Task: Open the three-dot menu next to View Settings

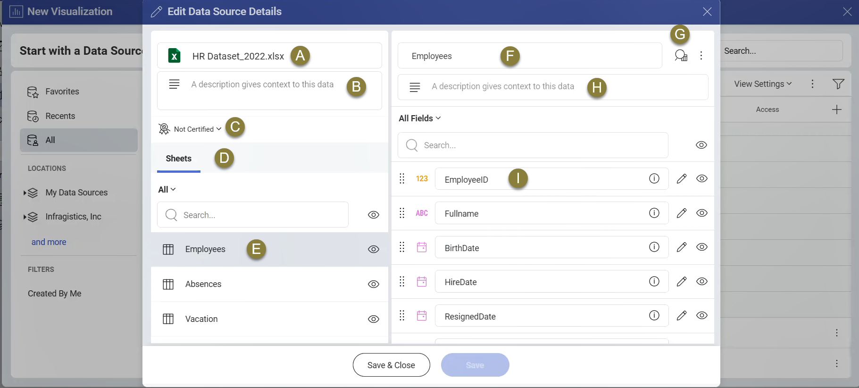Action: [812, 84]
